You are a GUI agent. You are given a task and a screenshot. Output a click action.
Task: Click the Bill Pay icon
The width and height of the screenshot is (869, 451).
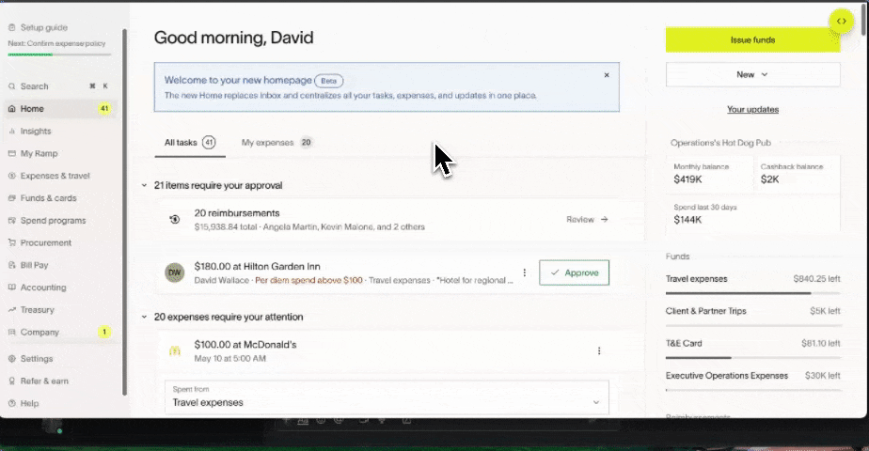(x=12, y=265)
